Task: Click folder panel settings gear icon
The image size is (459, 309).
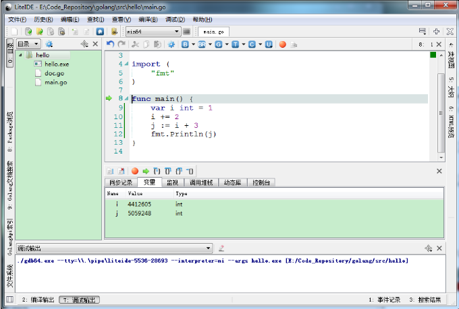Action: [49, 44]
